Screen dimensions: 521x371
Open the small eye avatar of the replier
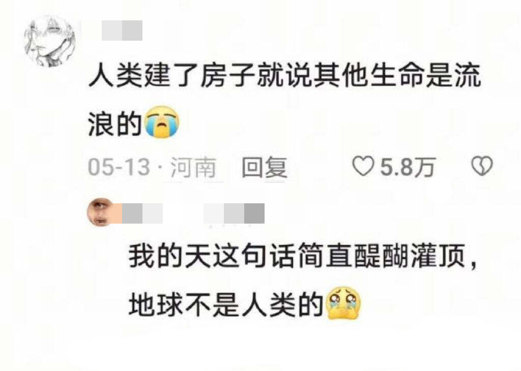click(x=101, y=213)
